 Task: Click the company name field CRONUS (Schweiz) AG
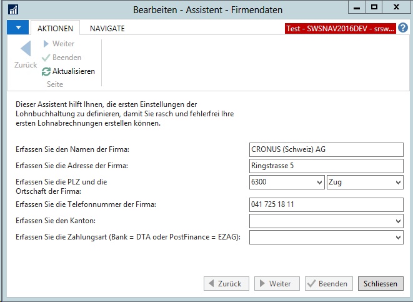(326, 149)
